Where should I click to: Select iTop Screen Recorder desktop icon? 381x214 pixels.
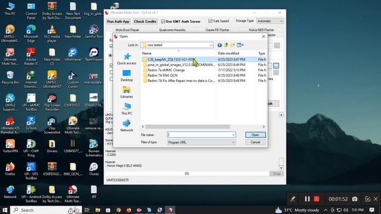click(52, 102)
